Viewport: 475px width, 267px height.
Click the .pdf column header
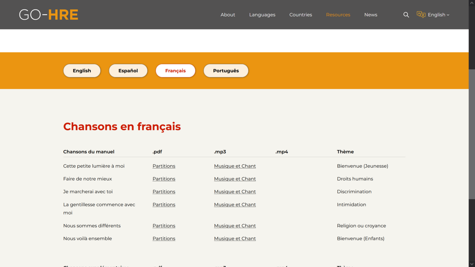pyautogui.click(x=157, y=152)
